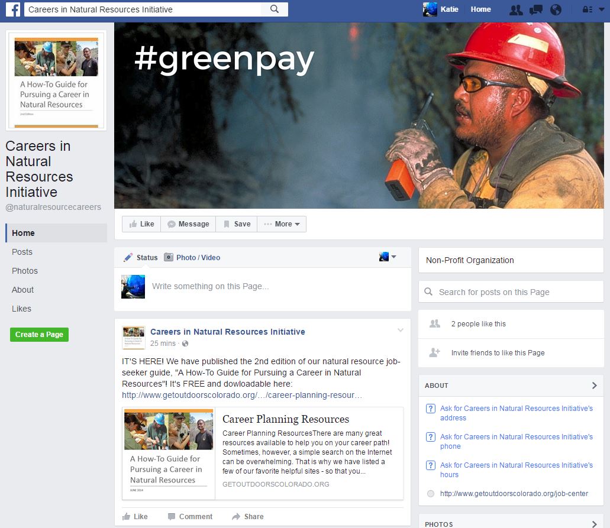Select the camera icon beside Photo/Video
610x528 pixels.
167,257
